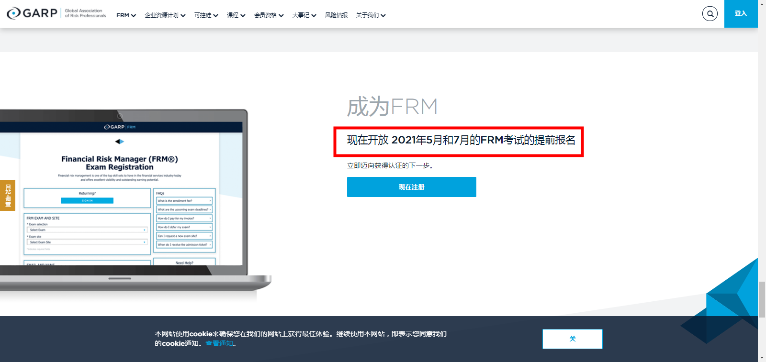
Task: Open the 查看通知 cookie notice link
Action: (219, 343)
